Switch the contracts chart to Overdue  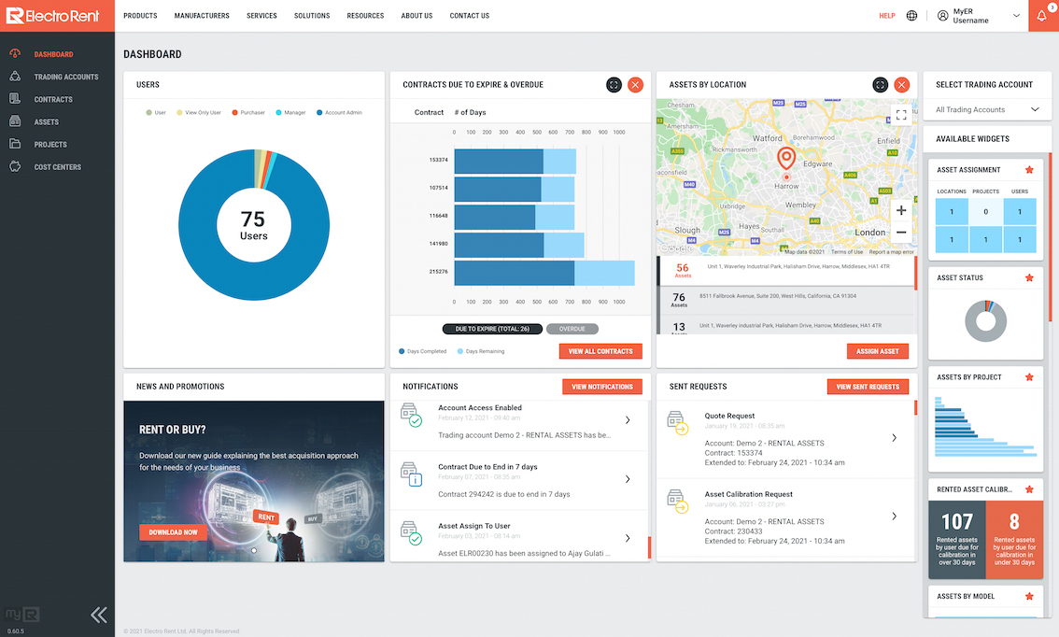tap(571, 328)
